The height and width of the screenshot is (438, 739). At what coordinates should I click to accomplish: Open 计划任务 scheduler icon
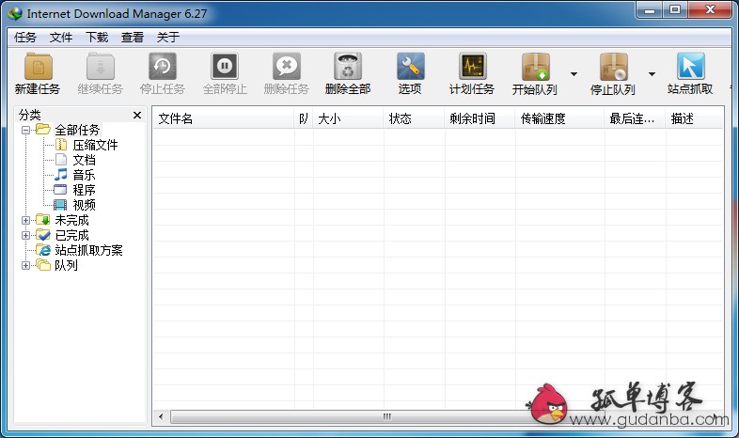pyautogui.click(x=472, y=67)
